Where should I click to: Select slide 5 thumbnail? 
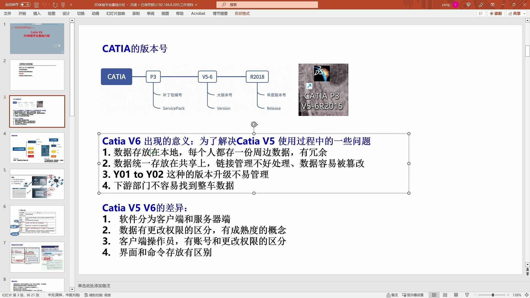click(x=37, y=184)
